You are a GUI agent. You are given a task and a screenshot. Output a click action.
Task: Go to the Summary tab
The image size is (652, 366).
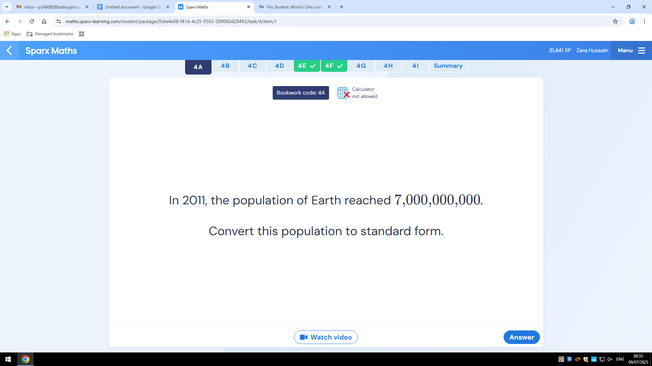click(448, 66)
